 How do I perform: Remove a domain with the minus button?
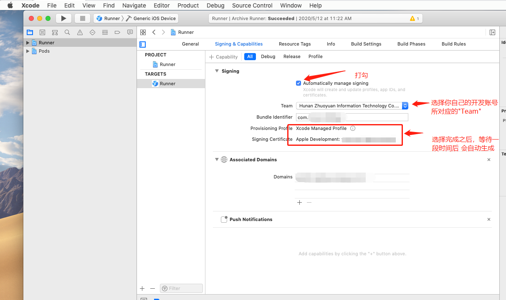[309, 202]
